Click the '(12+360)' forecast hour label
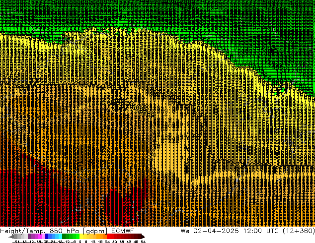 tap(299, 231)
